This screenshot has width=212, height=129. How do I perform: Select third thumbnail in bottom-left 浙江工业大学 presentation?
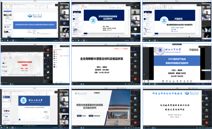[x=6, y=111]
